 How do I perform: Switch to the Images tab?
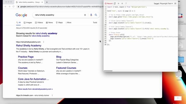point(28,23)
